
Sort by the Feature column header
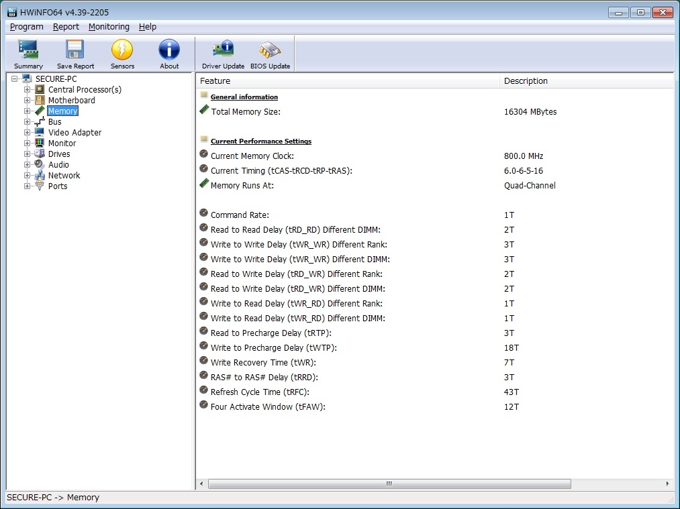[348, 81]
